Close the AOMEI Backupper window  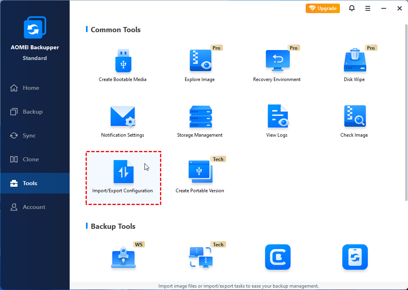tap(400, 9)
